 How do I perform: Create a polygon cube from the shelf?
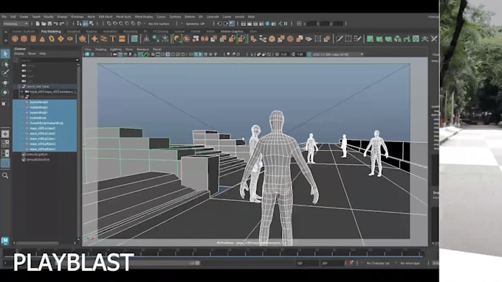click(x=24, y=39)
